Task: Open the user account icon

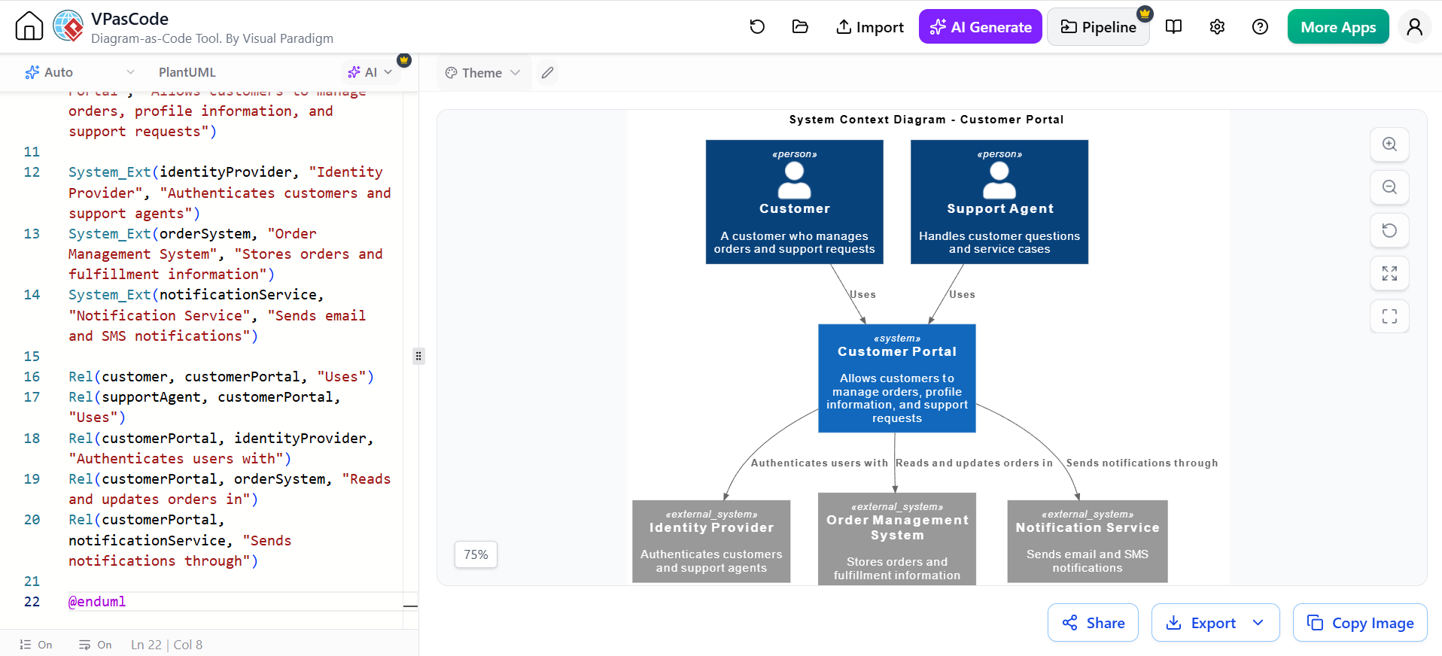Action: tap(1415, 27)
